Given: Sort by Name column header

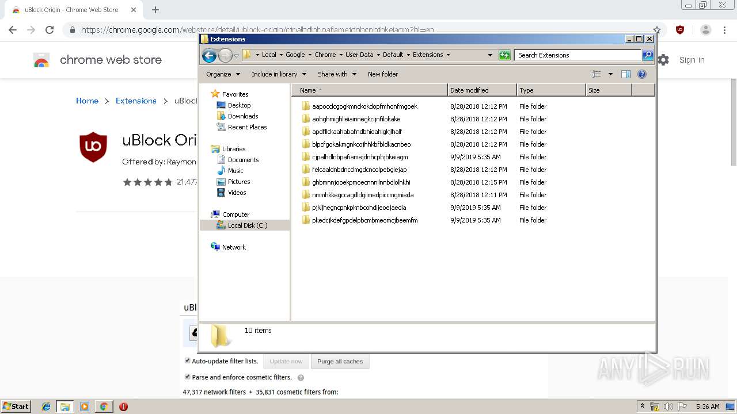Looking at the screenshot, I should pyautogui.click(x=370, y=90).
